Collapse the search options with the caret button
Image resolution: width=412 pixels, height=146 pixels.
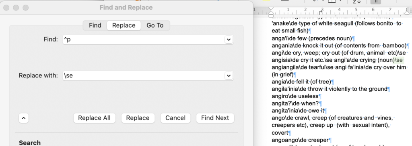(24, 118)
